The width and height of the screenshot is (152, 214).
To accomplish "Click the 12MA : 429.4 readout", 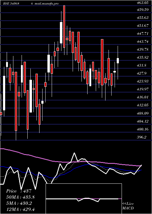I will pos(20,209).
